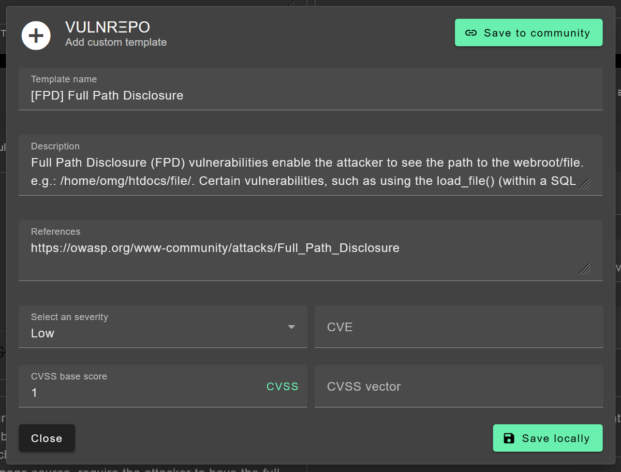Focus the CVE input field
This screenshot has width=621, height=472.
(x=459, y=327)
